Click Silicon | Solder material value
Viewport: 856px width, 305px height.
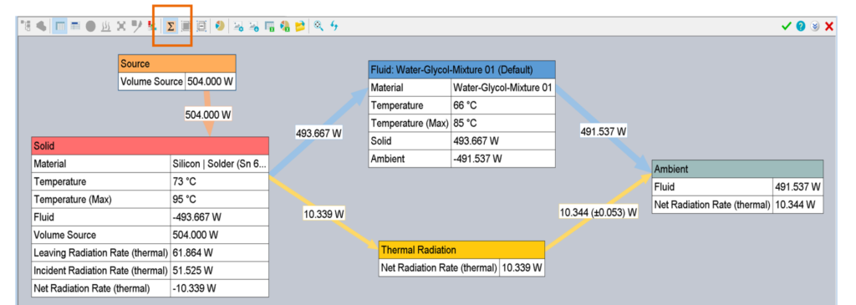coord(220,164)
